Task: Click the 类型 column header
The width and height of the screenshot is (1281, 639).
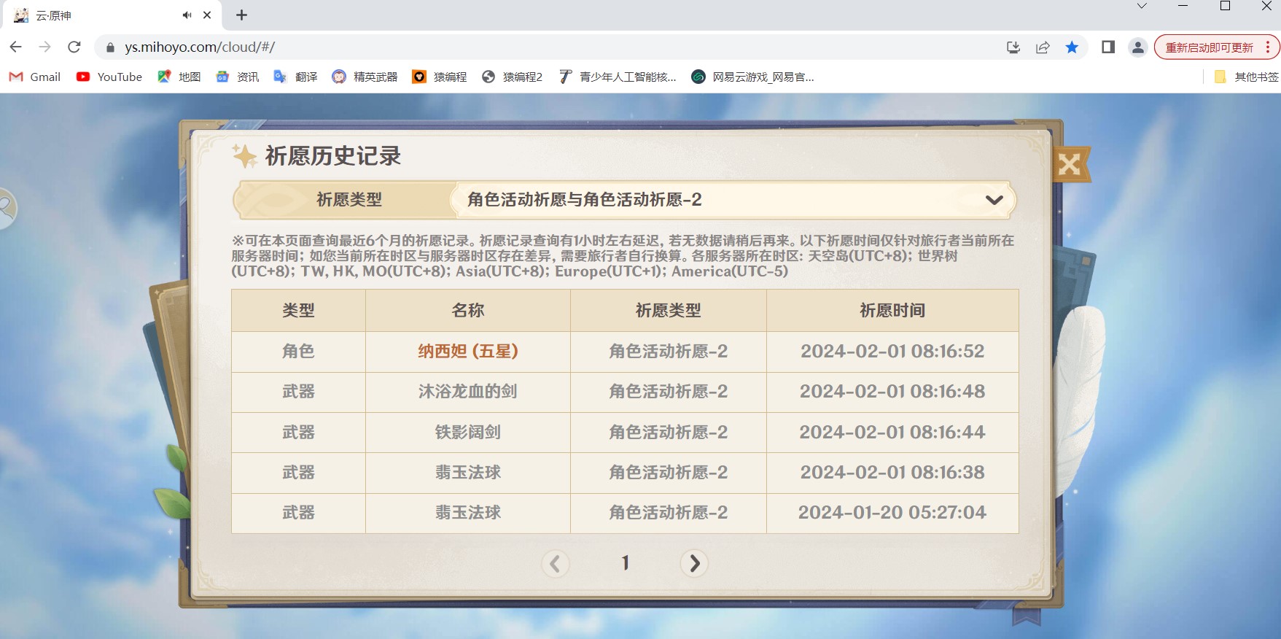Action: (299, 311)
